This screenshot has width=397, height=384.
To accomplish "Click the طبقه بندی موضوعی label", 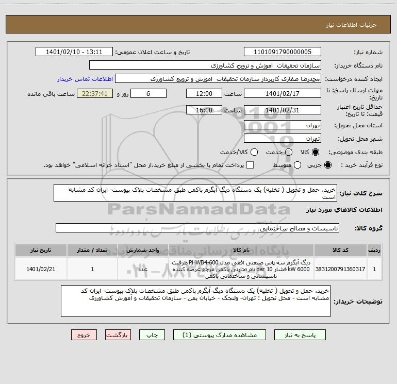I will pyautogui.click(x=355, y=152).
